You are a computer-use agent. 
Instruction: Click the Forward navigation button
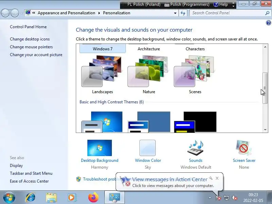tap(15, 13)
